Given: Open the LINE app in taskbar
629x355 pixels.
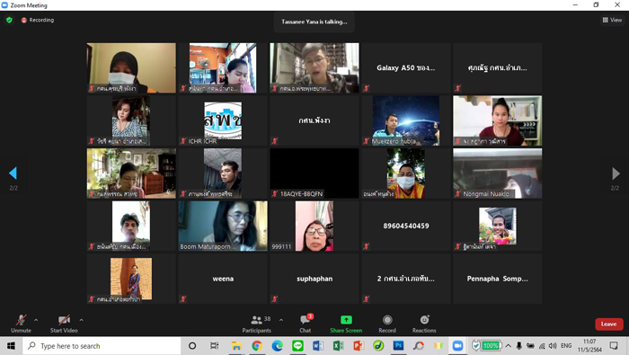Looking at the screenshot, I should (x=297, y=346).
